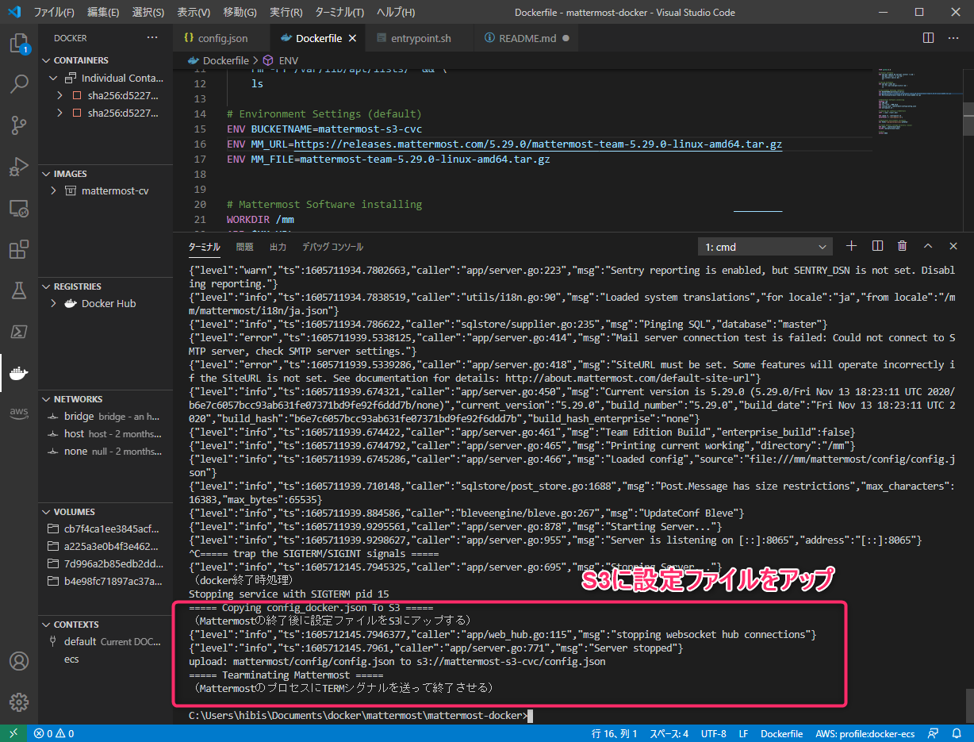Open the ファイル(F) menu
974x742 pixels.
click(x=54, y=12)
